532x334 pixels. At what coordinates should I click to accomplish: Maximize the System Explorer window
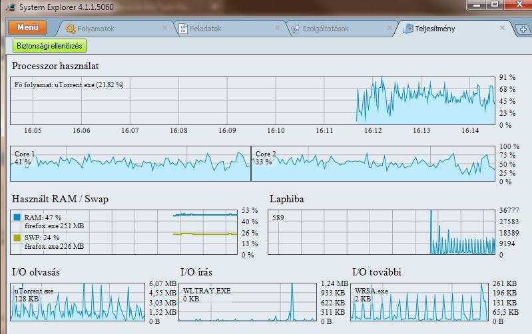pyautogui.click(x=495, y=5)
